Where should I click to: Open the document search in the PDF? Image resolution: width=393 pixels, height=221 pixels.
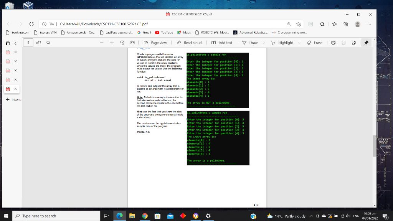click(48, 43)
